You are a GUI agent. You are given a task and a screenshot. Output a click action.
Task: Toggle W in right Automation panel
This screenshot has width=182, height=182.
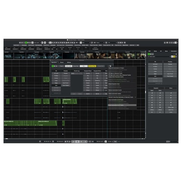tap(151, 54)
